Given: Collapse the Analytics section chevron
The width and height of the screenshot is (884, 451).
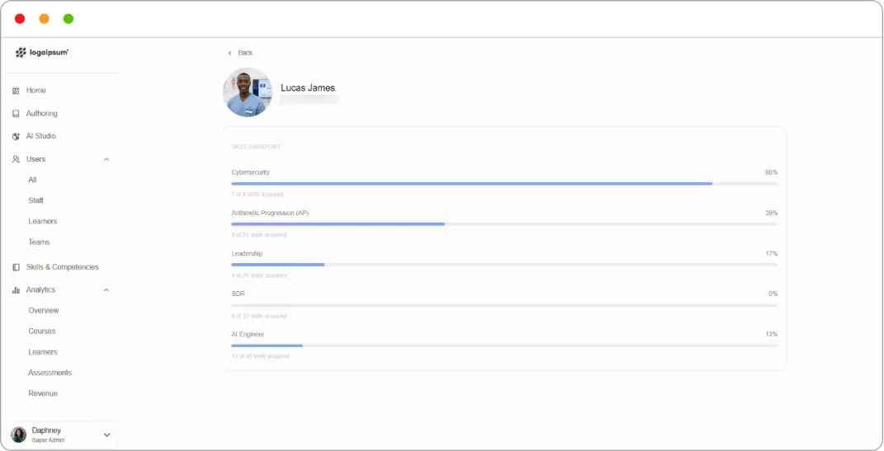Looking at the screenshot, I should [106, 290].
